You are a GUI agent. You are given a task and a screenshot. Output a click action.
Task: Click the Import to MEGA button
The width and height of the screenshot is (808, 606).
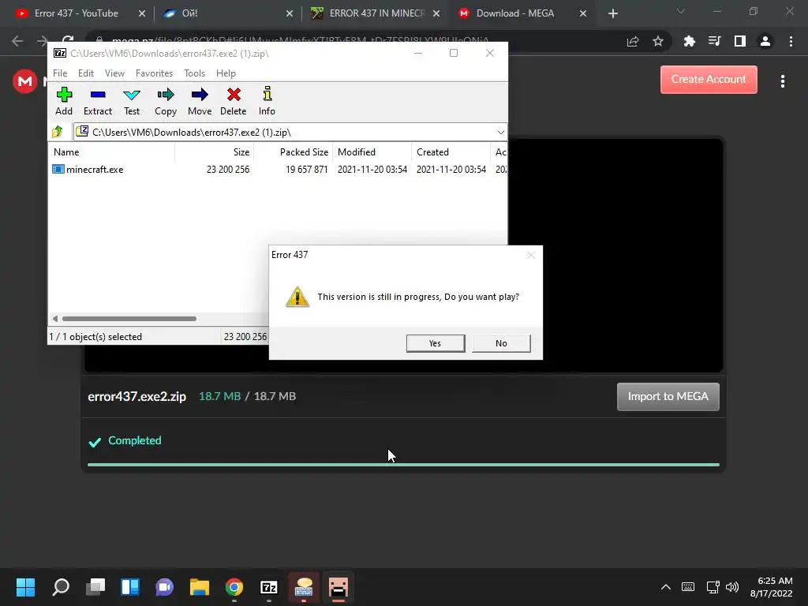click(x=668, y=396)
